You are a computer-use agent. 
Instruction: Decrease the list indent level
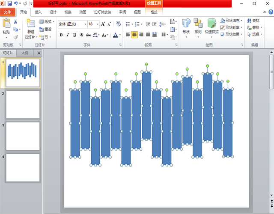coord(148,24)
